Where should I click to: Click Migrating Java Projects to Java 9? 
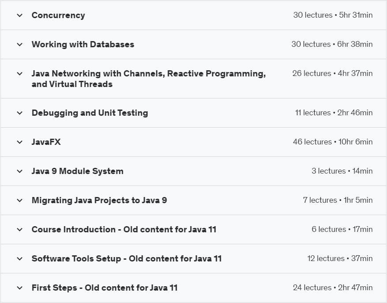tap(99, 201)
